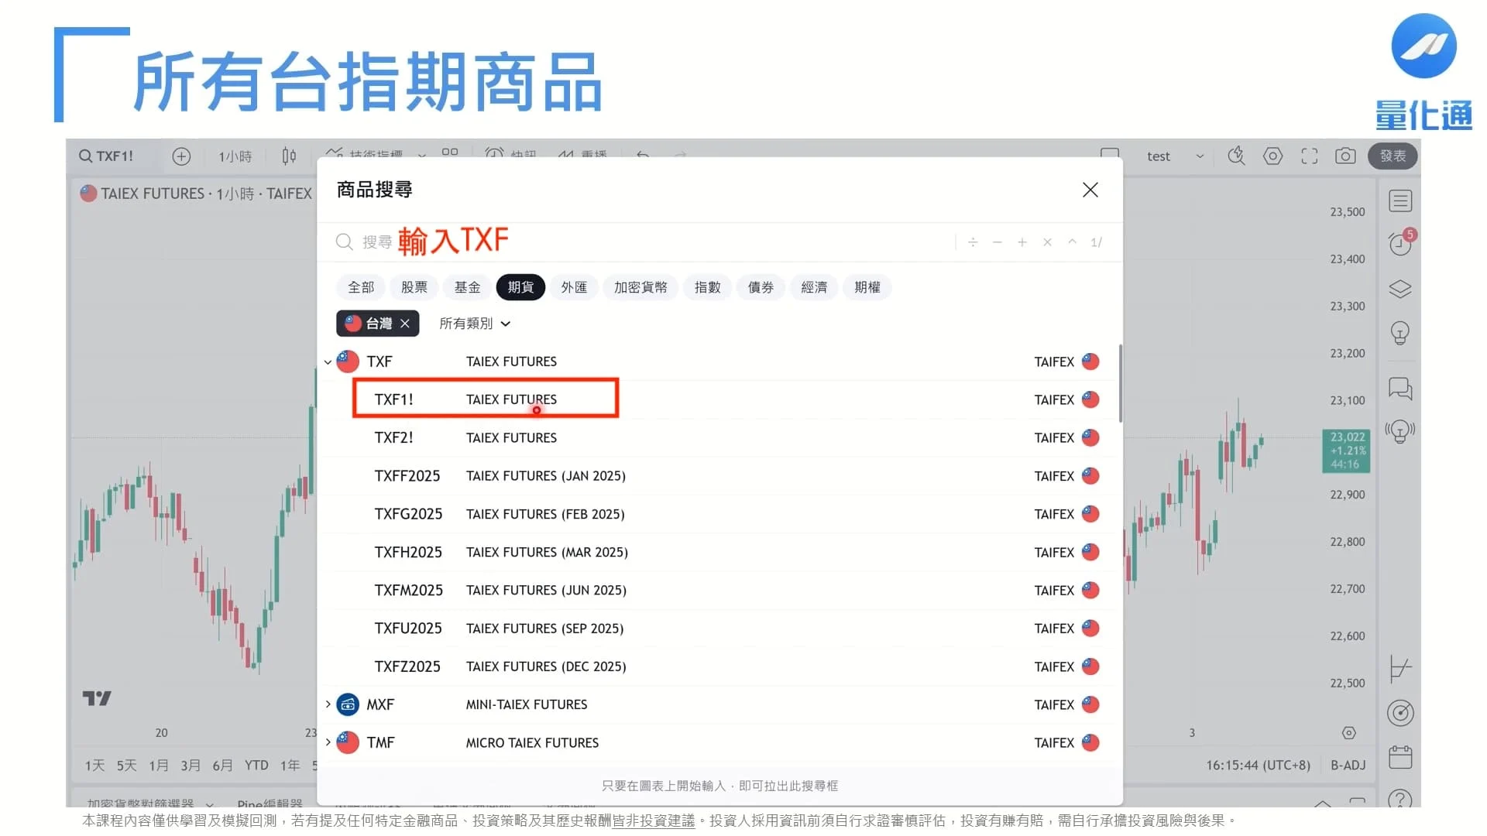Click the symbol search input field

coord(643,242)
